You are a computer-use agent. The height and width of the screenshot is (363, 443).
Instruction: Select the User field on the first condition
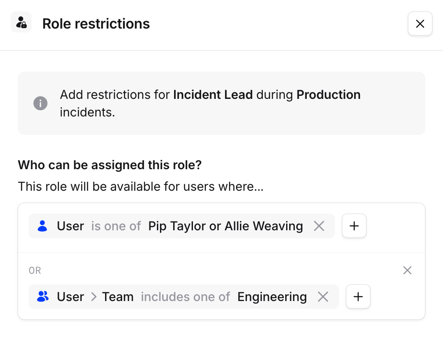click(x=70, y=226)
